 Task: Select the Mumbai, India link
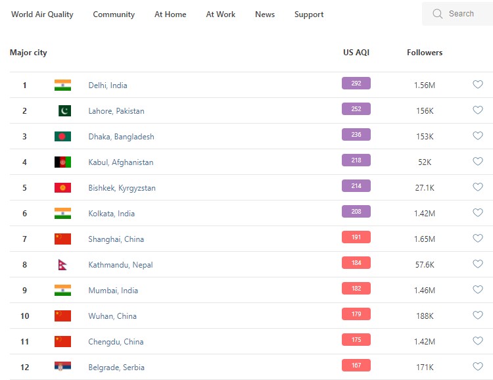point(113,291)
